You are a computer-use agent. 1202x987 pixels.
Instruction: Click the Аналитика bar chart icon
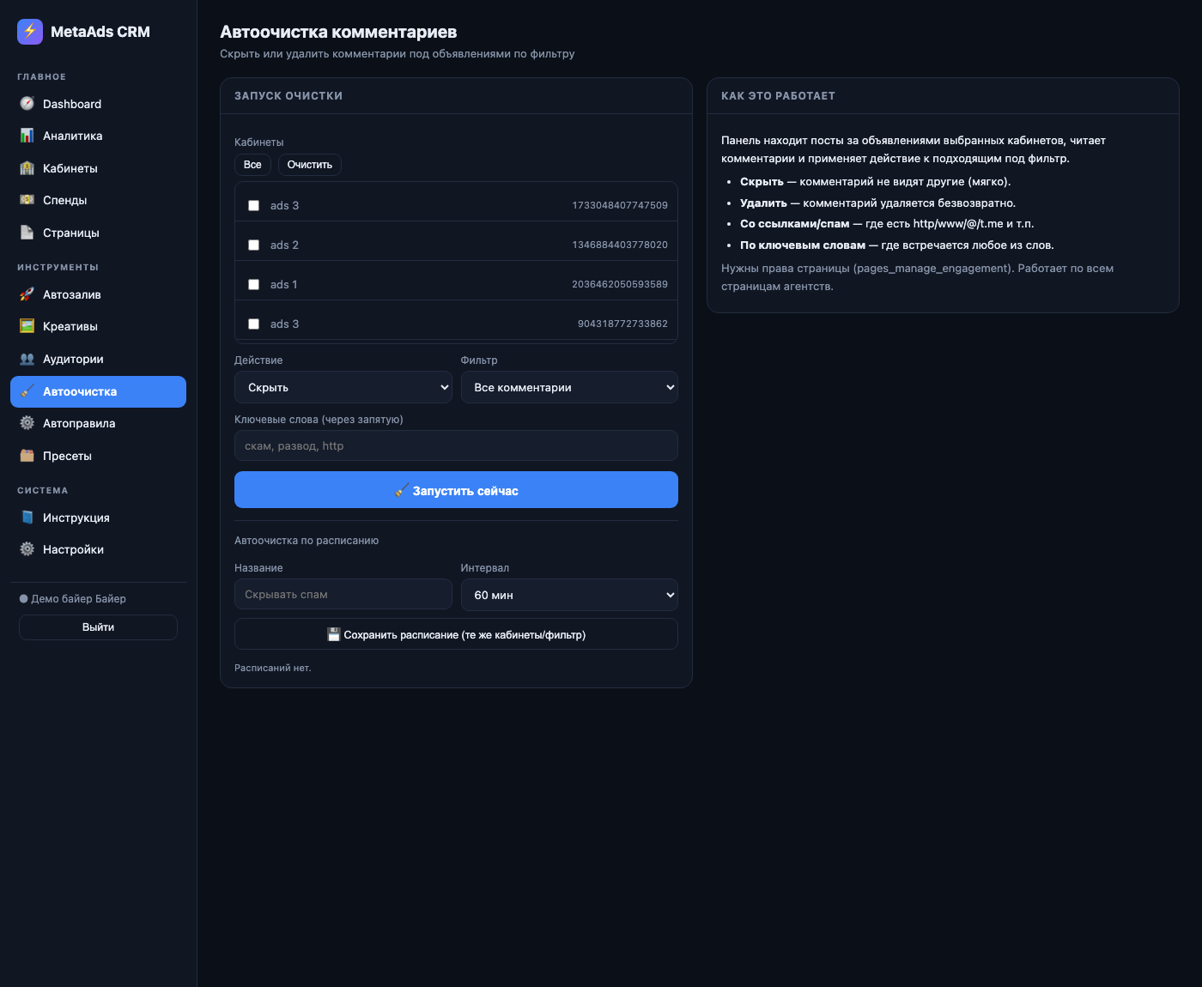click(x=27, y=136)
